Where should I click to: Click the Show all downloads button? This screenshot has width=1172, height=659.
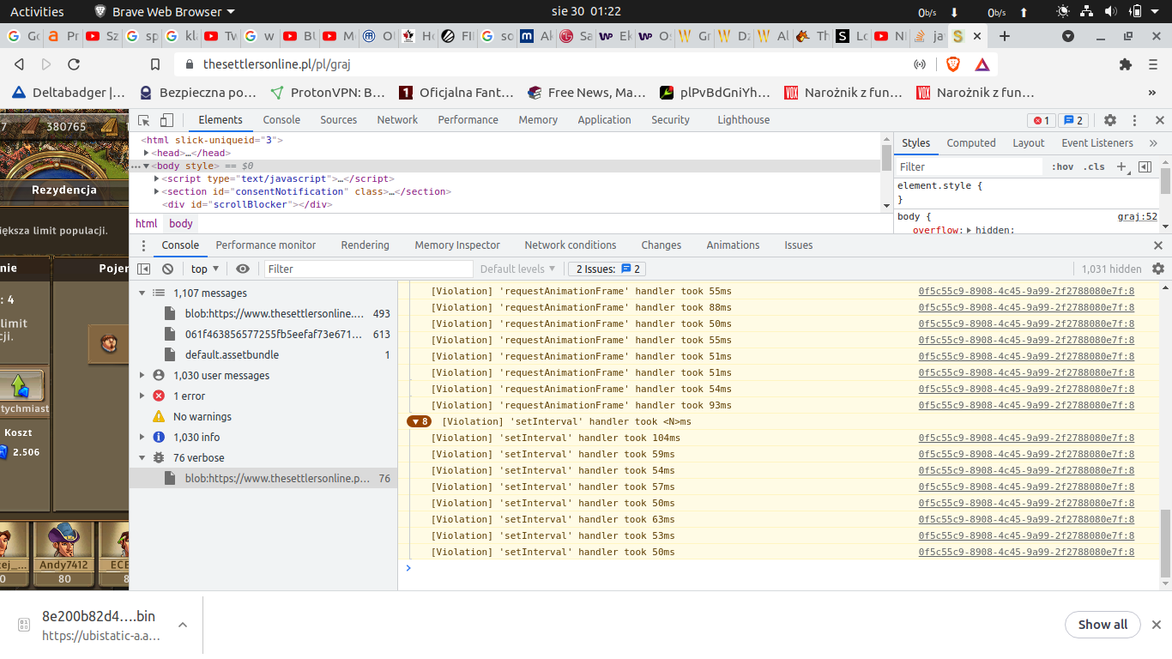(x=1103, y=625)
